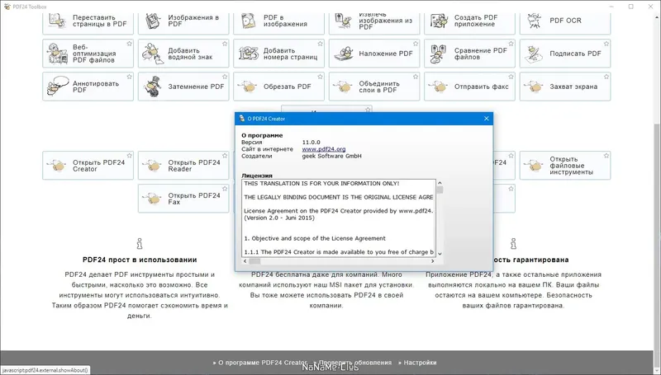
Task: Minimize the PDF24 Toolbox window
Action: tap(612, 7)
